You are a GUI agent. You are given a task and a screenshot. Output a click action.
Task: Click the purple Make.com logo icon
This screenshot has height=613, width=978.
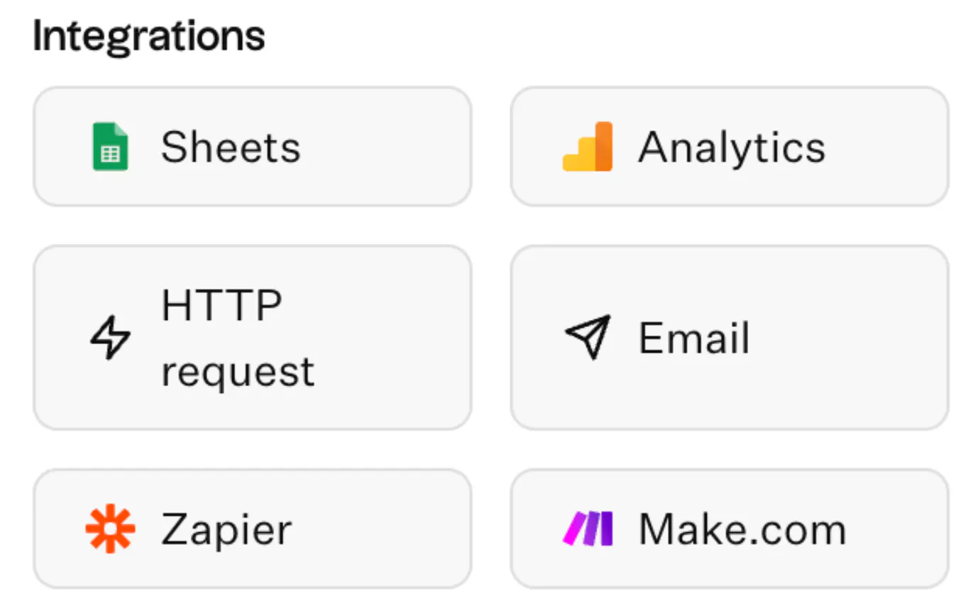[x=588, y=529]
